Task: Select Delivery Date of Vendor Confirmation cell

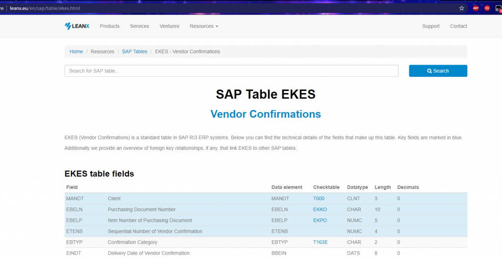Action: click(149, 253)
